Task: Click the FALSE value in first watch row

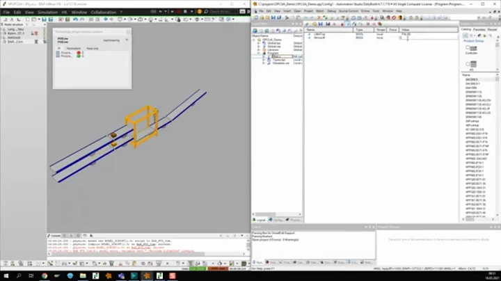Action: point(406,34)
